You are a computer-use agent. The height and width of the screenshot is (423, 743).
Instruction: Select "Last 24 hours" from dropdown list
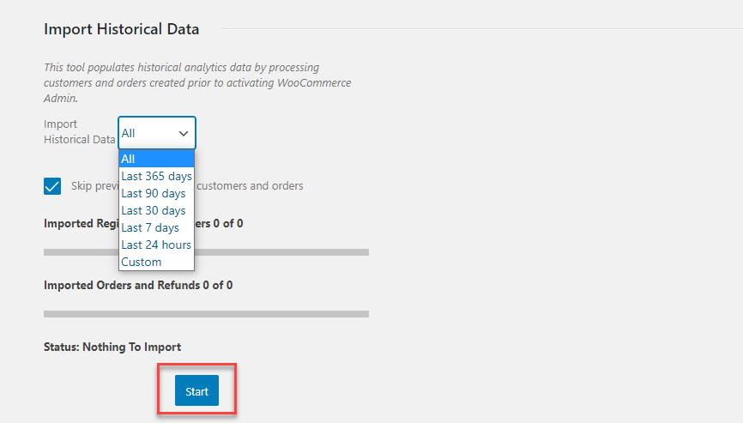pos(156,245)
